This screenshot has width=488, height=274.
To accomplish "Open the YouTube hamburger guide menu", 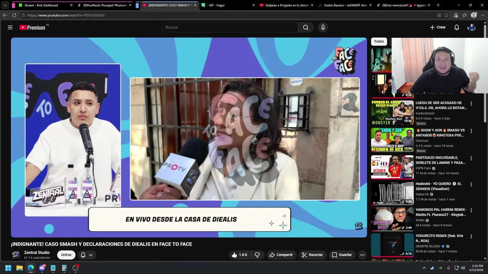I will click(x=10, y=27).
